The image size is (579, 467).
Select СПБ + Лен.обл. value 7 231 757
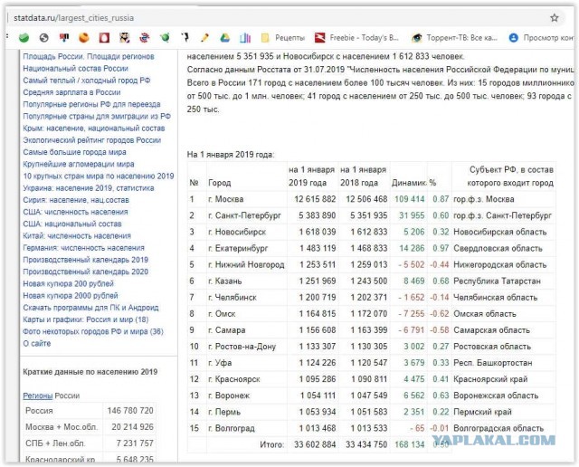click(x=135, y=443)
